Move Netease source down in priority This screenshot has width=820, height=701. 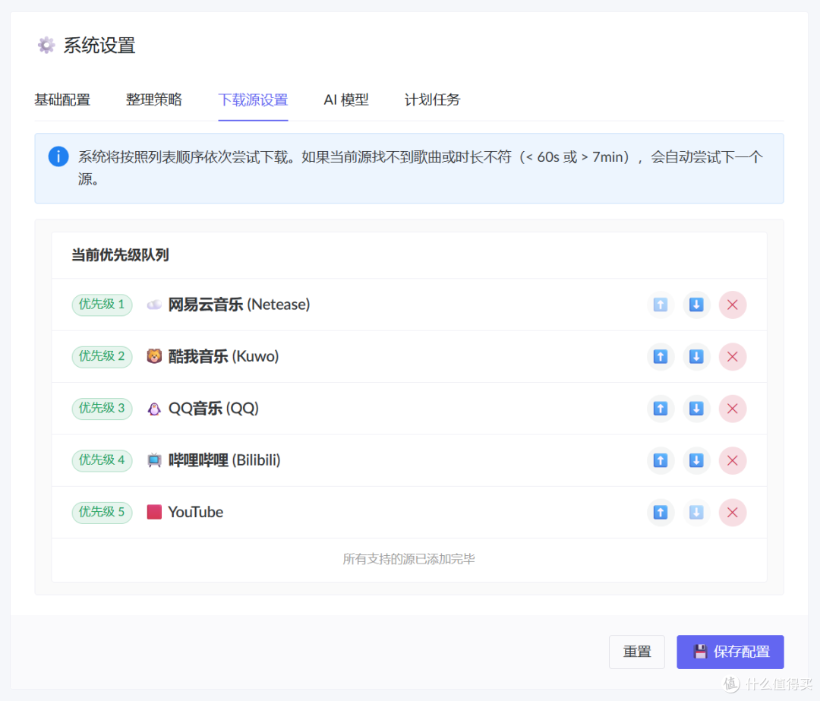[x=696, y=305]
